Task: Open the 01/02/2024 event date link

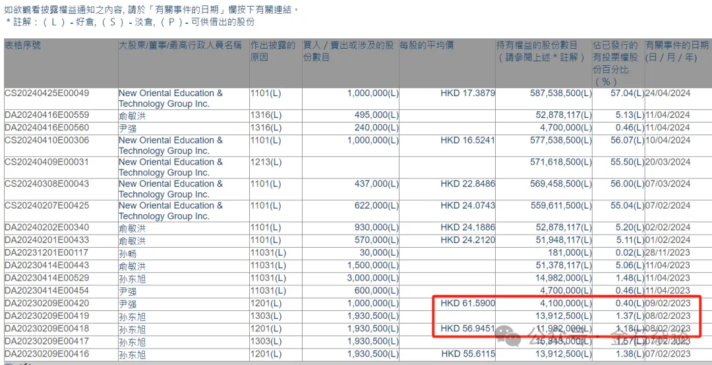Action: click(x=667, y=240)
